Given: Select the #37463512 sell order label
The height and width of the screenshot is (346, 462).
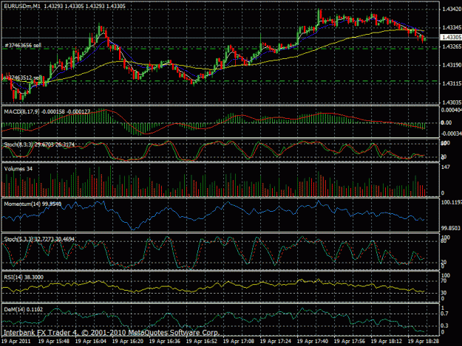Looking at the screenshot, I should pos(24,77).
